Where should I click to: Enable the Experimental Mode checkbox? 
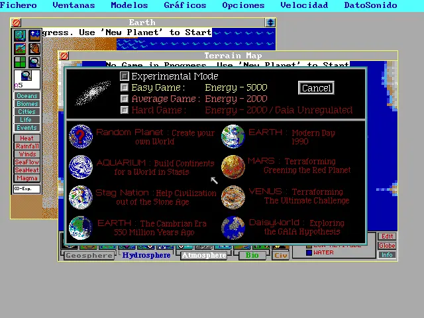coord(125,76)
